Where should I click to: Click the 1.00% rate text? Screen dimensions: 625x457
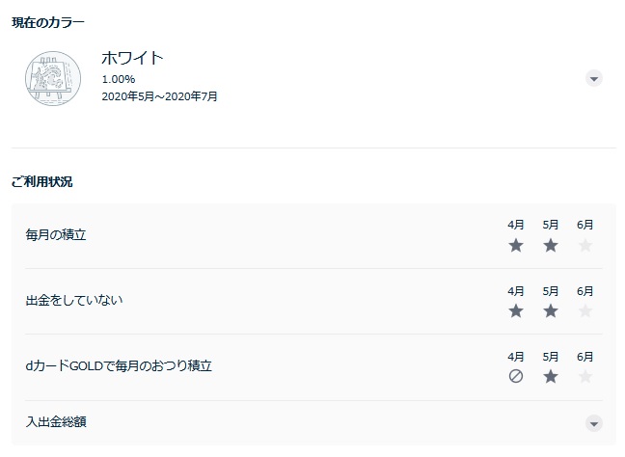pyautogui.click(x=119, y=79)
